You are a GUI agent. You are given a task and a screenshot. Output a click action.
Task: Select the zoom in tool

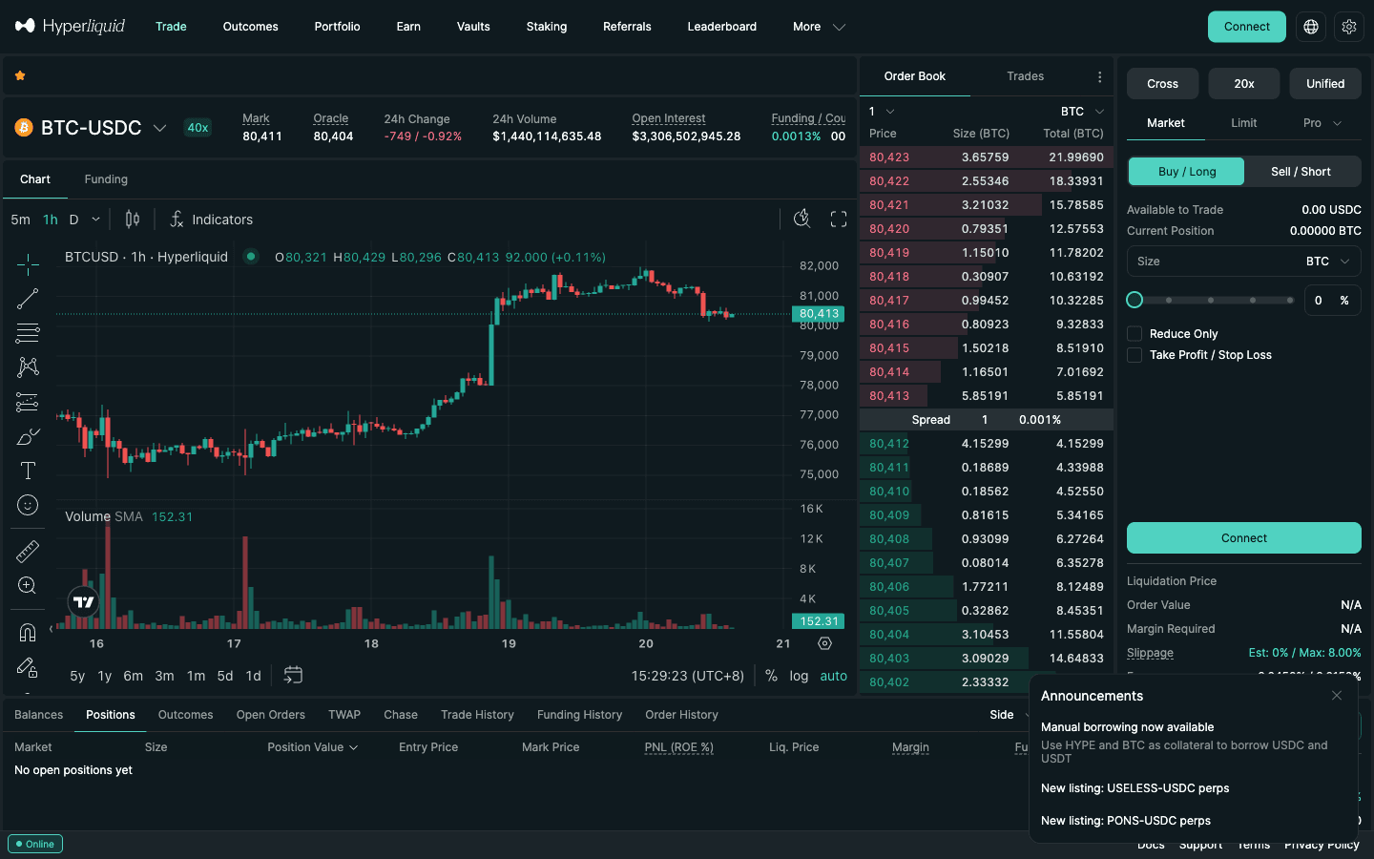[28, 585]
